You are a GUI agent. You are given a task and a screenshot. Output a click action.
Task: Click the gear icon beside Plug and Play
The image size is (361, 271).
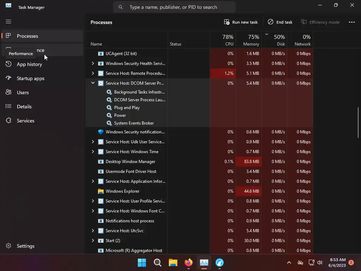109,107
